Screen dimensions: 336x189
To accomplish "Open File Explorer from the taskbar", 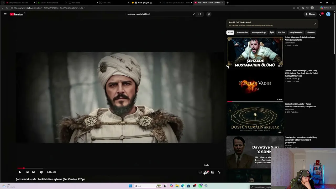I will 177,186.
